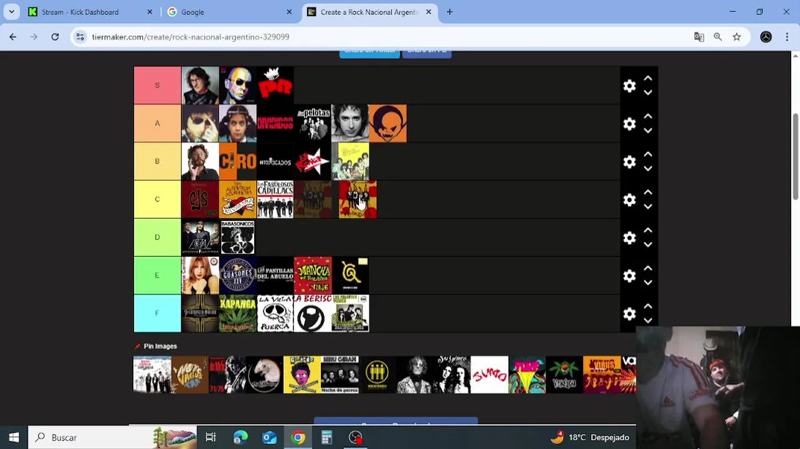Select Las Pastillas del Abuelo image
Screen dimensions: 800x449
click(275, 276)
